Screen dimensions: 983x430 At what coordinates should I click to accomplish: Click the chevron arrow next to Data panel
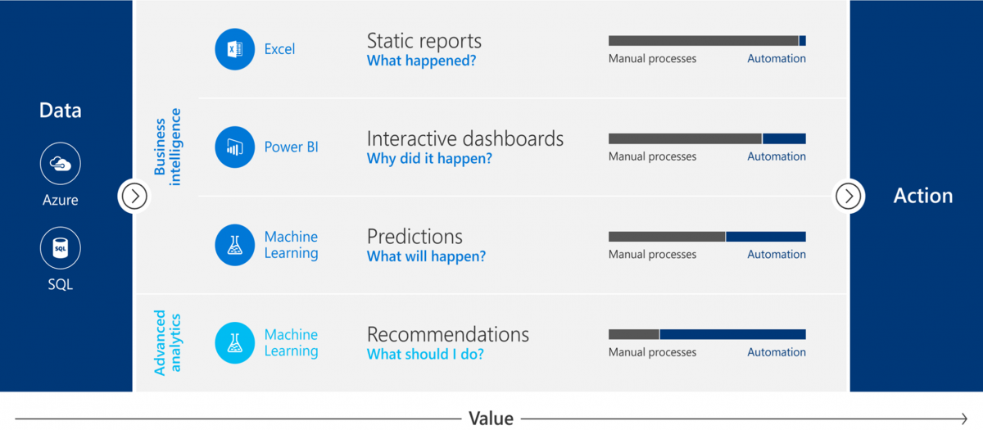[134, 197]
